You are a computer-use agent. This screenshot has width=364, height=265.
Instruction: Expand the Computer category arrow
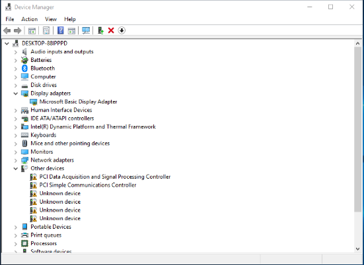[16, 77]
